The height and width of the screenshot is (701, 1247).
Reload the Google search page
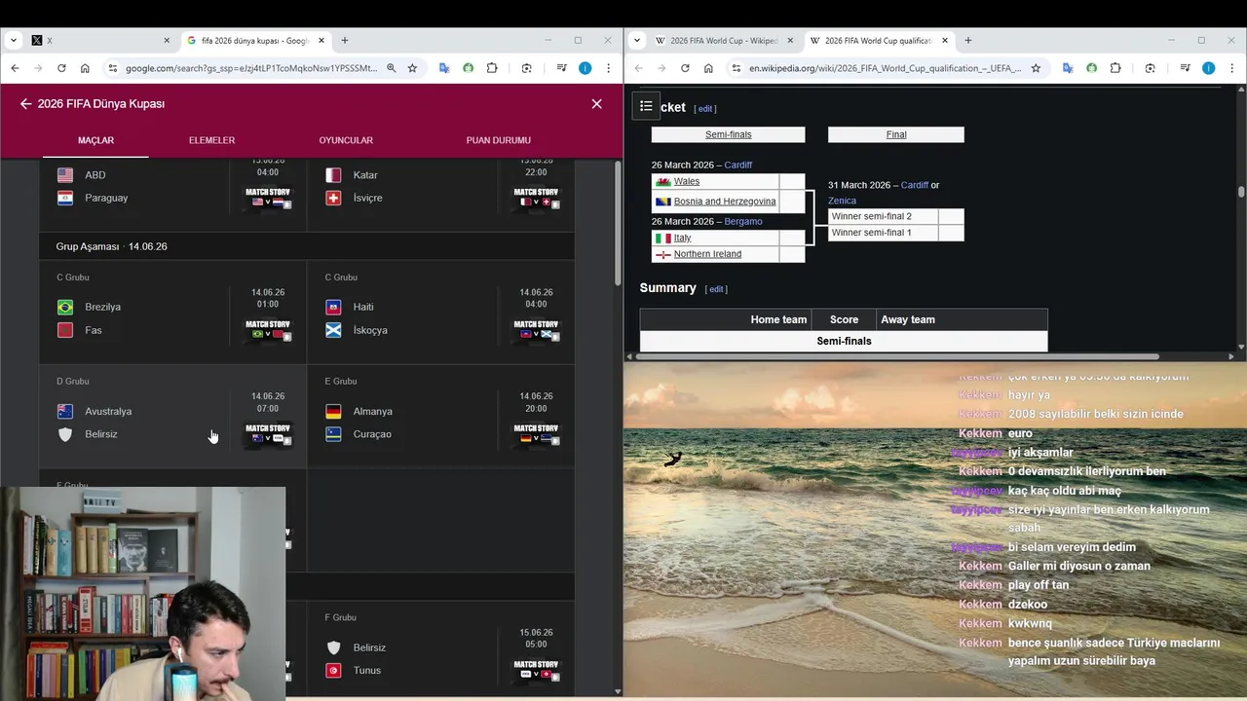61,68
